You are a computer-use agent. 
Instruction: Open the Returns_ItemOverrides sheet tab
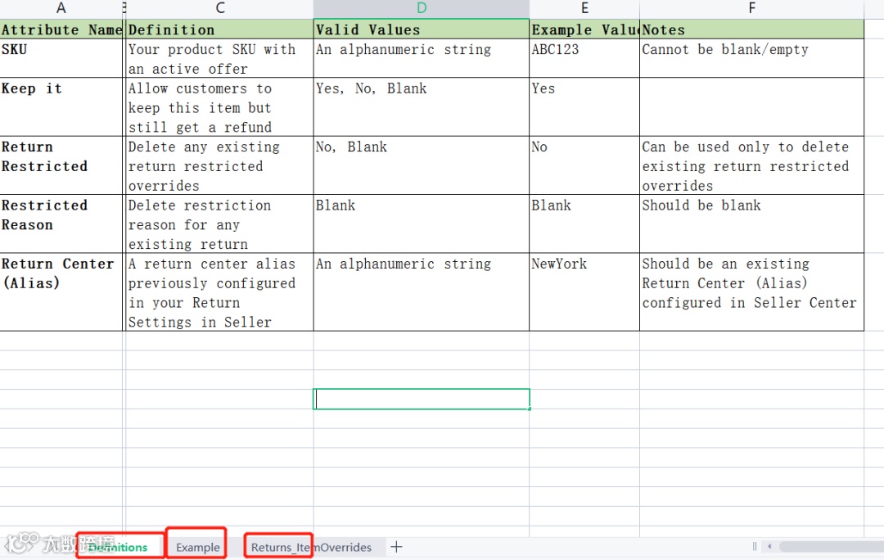(311, 547)
